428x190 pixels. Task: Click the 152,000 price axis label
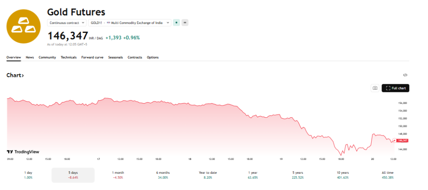[403, 119]
